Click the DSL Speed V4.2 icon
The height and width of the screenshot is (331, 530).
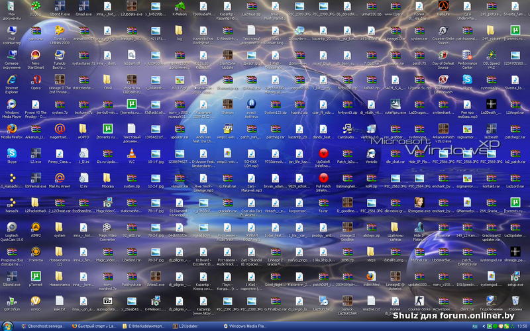pyautogui.click(x=491, y=55)
